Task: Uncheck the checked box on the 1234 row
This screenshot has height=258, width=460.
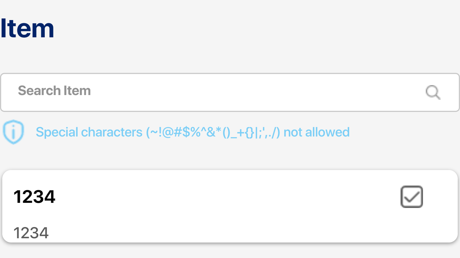Action: point(412,197)
